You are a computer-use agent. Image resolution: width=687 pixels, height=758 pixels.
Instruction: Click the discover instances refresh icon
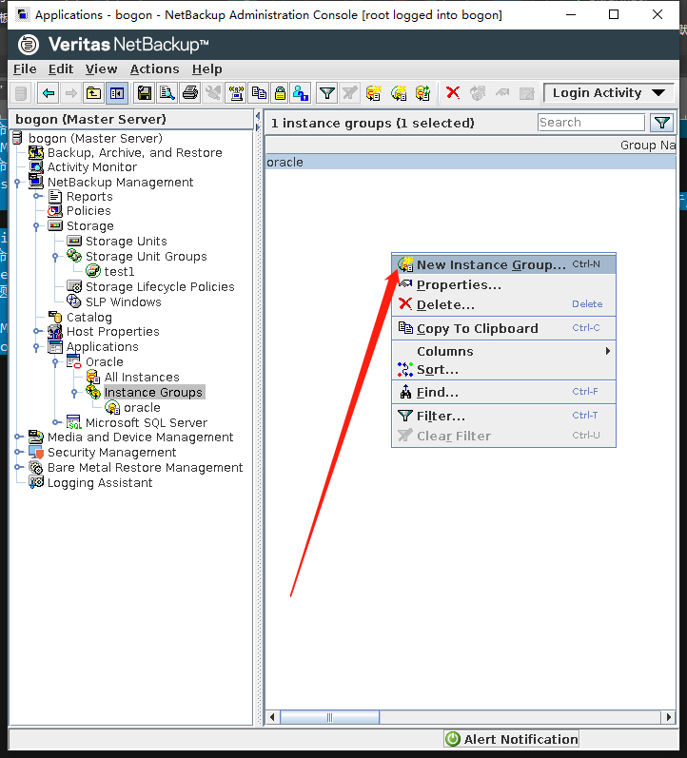click(x=422, y=93)
